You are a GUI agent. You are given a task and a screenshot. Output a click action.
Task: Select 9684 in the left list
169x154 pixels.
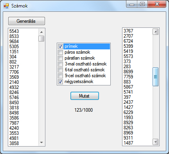click(23, 42)
